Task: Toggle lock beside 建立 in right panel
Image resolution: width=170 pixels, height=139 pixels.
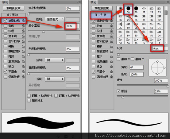Action: tap(111, 67)
